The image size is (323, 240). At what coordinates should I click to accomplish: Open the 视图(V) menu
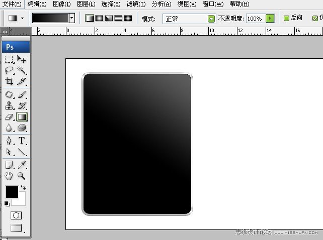(x=187, y=4)
